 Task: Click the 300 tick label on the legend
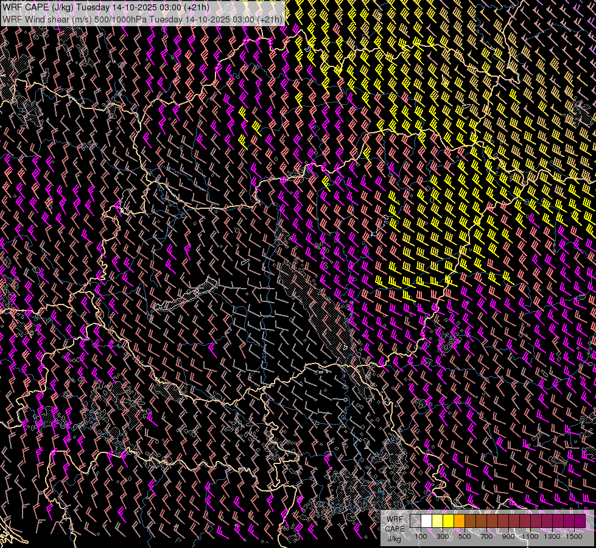click(x=443, y=536)
